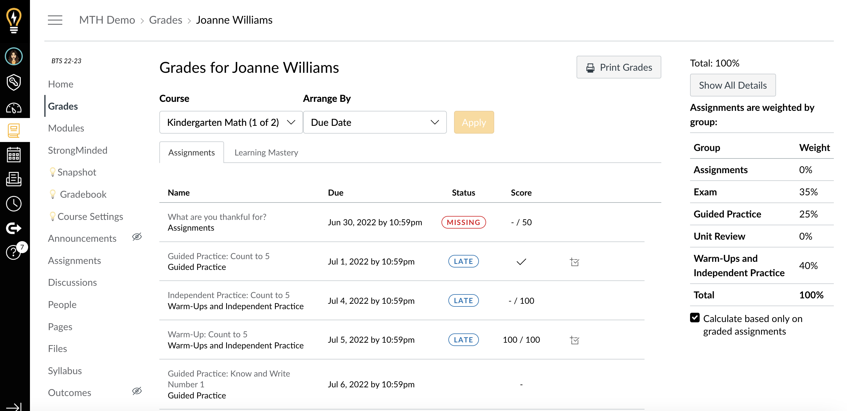This screenshot has width=847, height=411.
Task: Click hidden eye icon beside Announcements
Action: point(137,237)
